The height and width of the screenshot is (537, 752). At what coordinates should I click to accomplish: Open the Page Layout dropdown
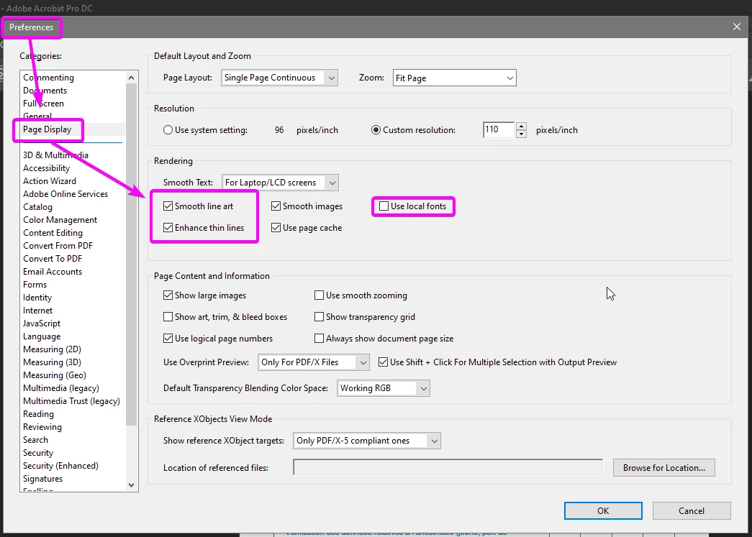[x=279, y=78]
